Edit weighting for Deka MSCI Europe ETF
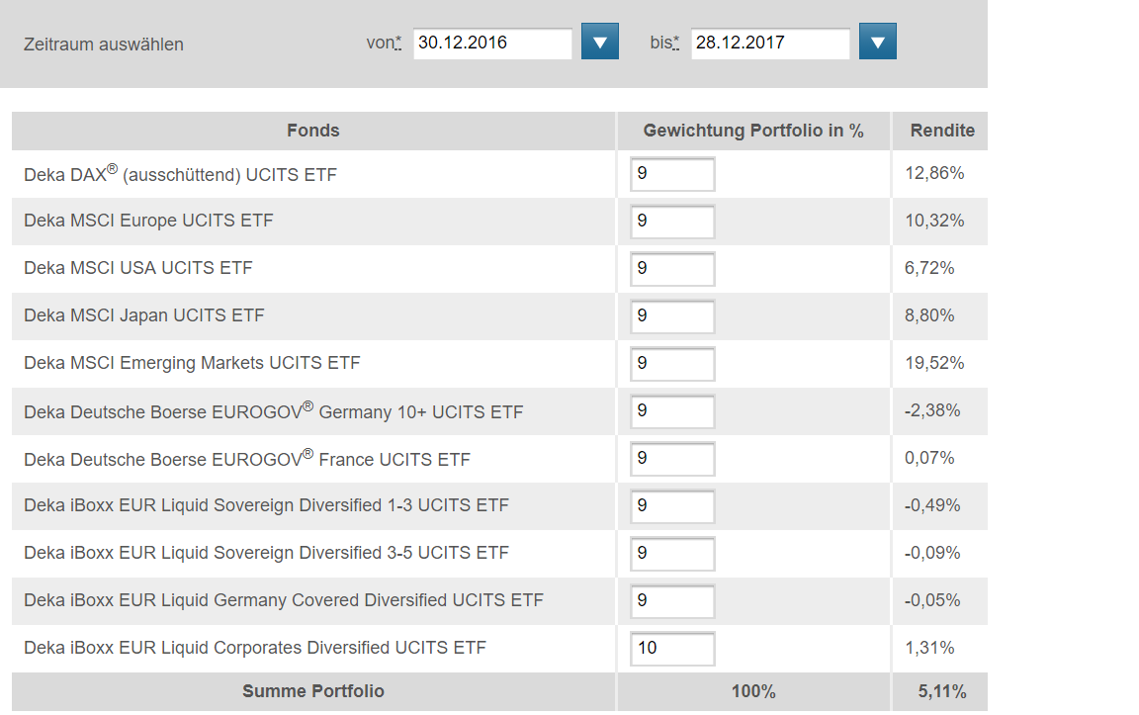Viewport: 1139px width, 715px height. (672, 222)
